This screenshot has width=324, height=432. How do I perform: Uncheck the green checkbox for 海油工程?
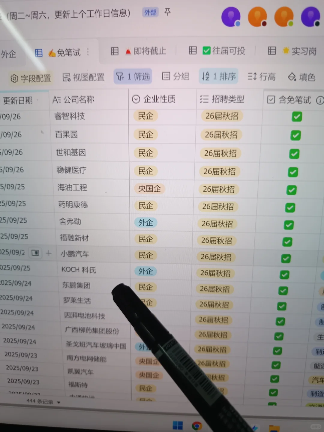(x=291, y=190)
